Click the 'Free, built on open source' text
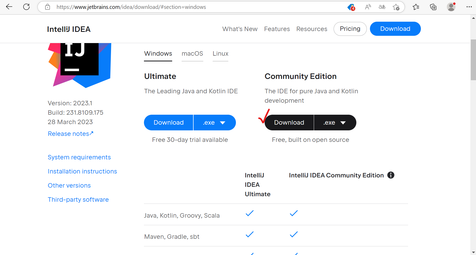The width and height of the screenshot is (476, 255). [x=310, y=140]
